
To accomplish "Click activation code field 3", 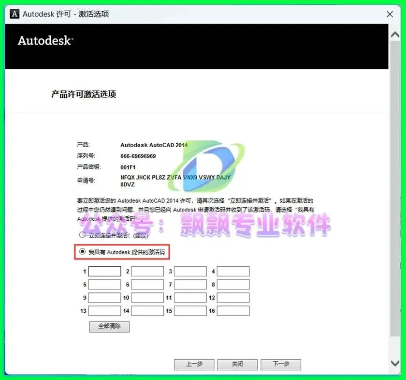I will tap(190, 271).
